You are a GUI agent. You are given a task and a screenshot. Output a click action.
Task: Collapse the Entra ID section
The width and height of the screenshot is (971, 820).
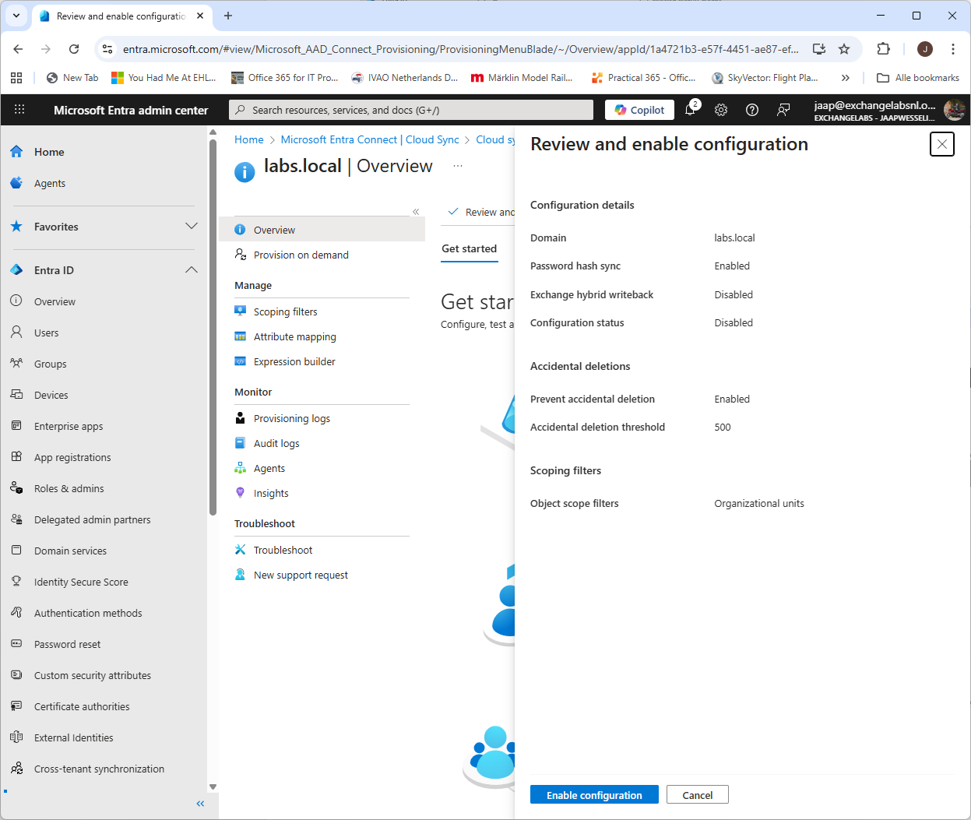point(191,270)
